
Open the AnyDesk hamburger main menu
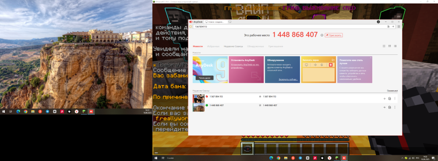(x=399, y=27)
